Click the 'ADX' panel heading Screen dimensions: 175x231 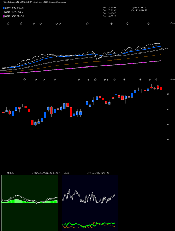66,173
